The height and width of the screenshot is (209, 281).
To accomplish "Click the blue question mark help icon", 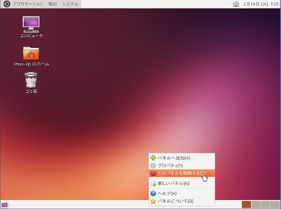I will (153, 193).
